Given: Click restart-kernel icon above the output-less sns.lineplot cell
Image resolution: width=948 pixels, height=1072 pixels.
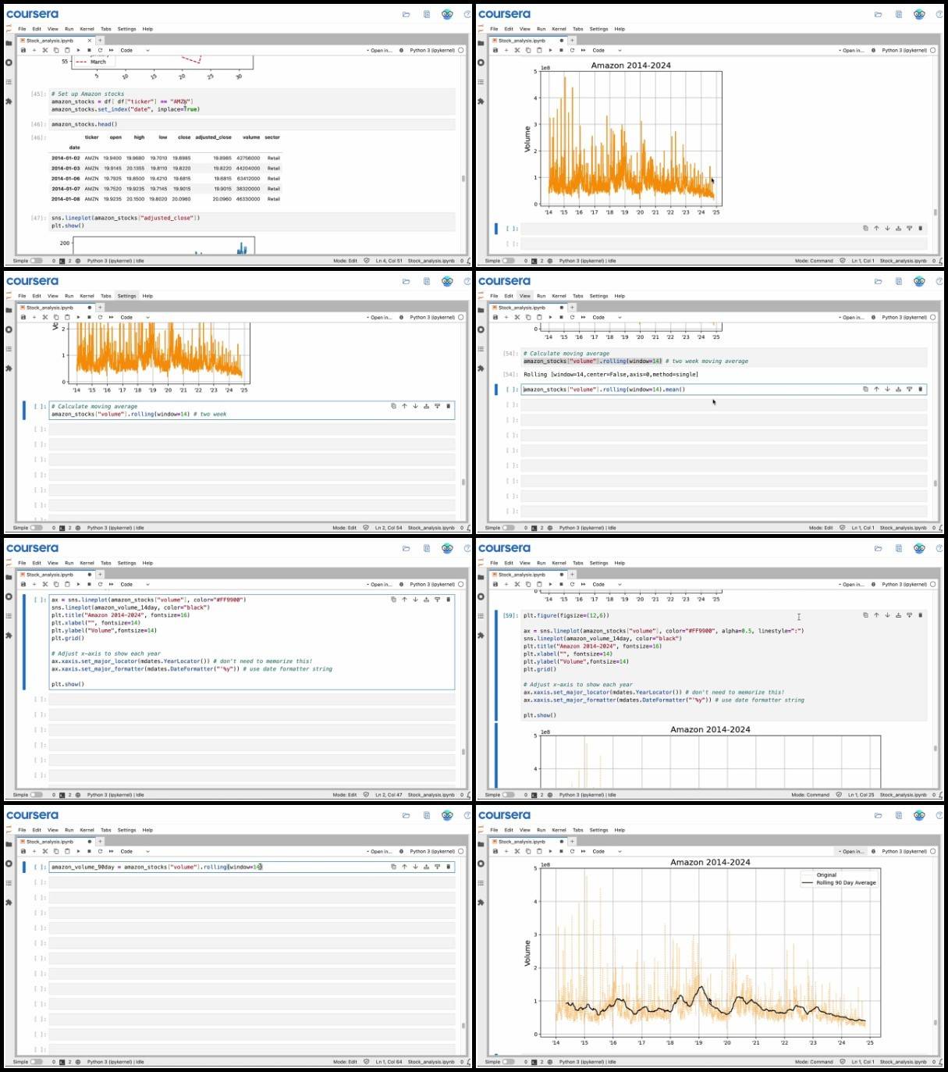Looking at the screenshot, I should [x=100, y=584].
